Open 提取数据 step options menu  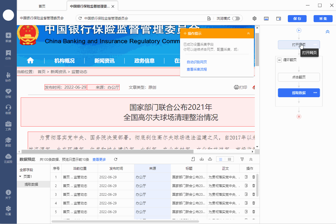(x=315, y=93)
